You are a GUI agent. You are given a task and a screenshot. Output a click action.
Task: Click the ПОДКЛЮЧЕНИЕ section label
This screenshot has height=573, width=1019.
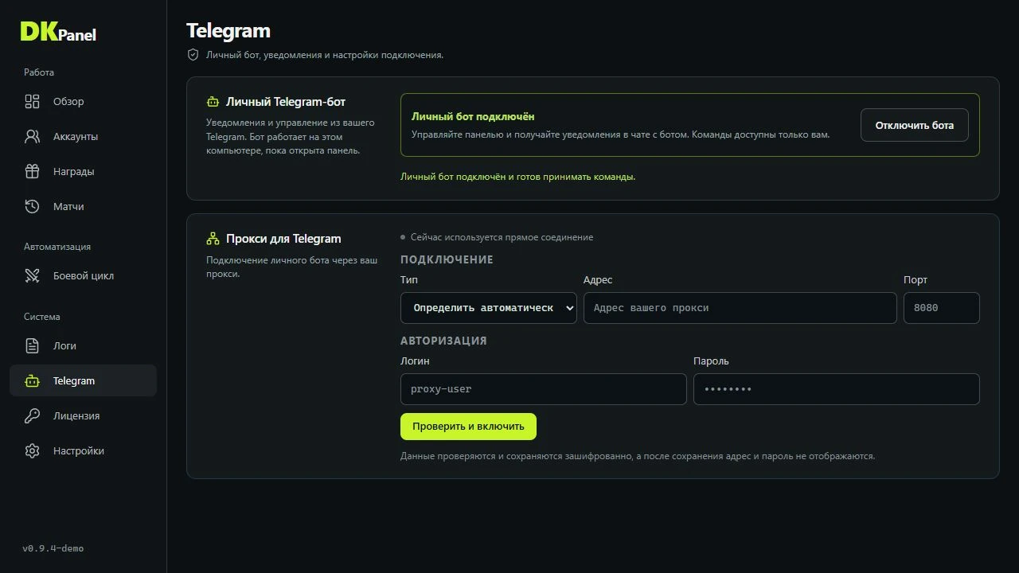coord(447,259)
